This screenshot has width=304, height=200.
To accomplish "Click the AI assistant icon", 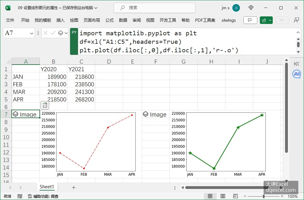I will [297, 74].
